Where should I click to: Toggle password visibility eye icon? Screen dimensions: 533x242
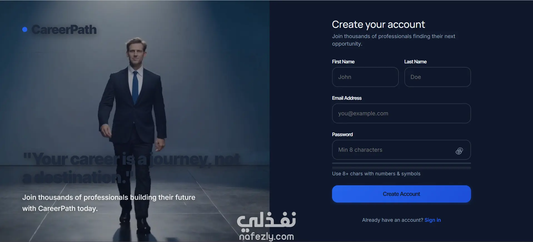coord(459,151)
